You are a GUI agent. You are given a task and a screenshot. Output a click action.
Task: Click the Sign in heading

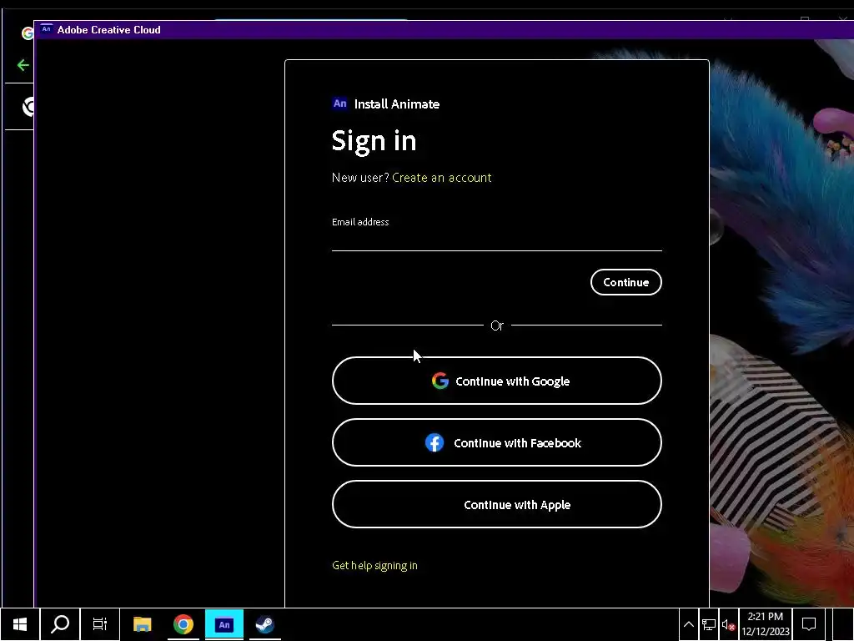tap(374, 140)
